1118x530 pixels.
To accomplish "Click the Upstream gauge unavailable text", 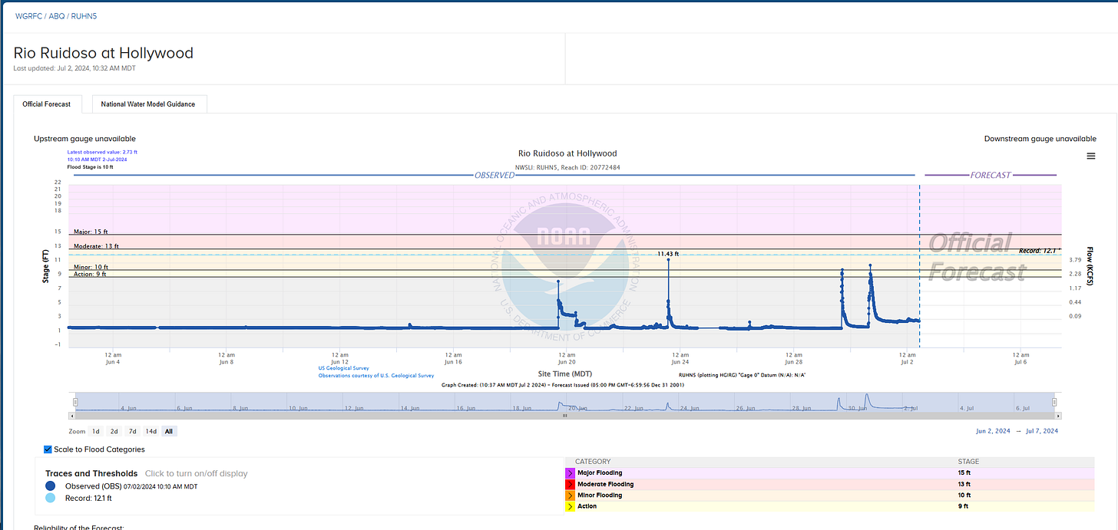I will [x=84, y=139].
